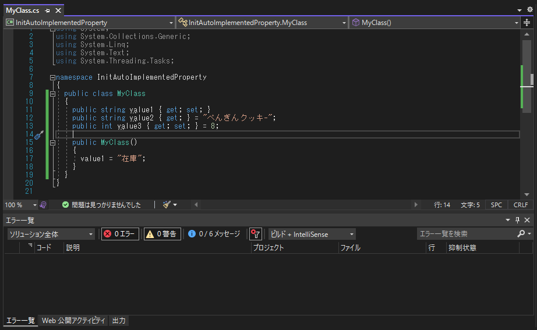
Task: Collapse the public class MyClass block
Action: tap(52, 94)
